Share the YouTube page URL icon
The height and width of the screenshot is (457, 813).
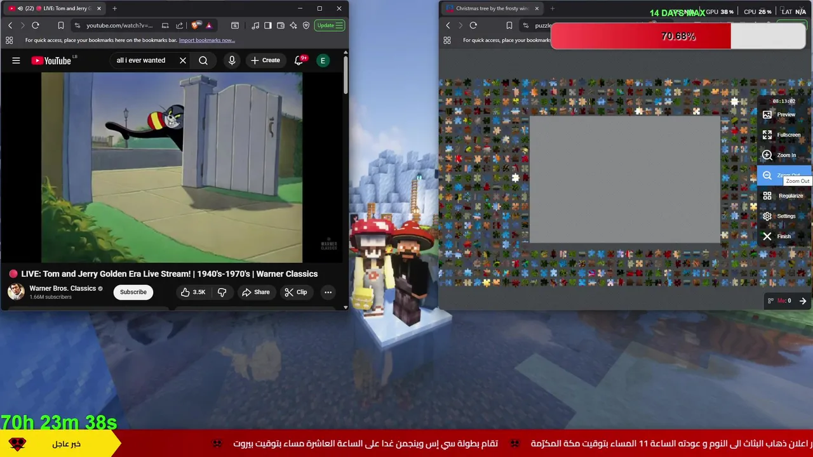tap(179, 25)
